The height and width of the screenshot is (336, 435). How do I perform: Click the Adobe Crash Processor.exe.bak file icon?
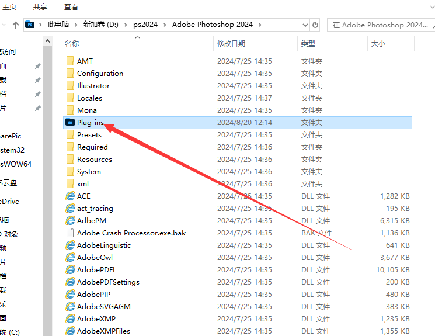[x=70, y=233]
